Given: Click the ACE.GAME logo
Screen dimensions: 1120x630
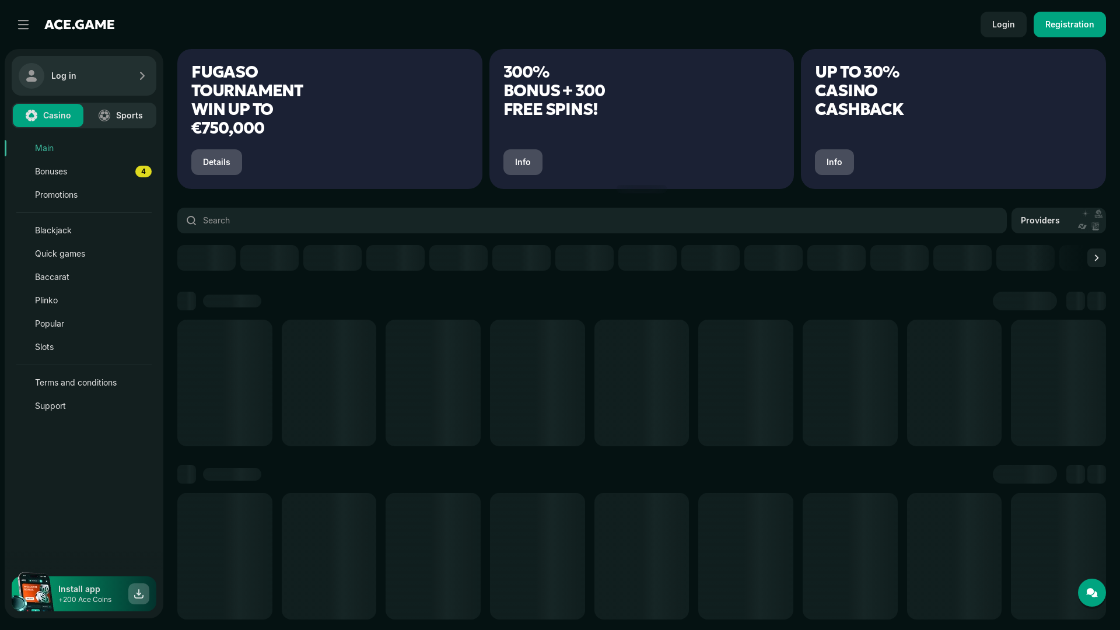Looking at the screenshot, I should click(79, 24).
